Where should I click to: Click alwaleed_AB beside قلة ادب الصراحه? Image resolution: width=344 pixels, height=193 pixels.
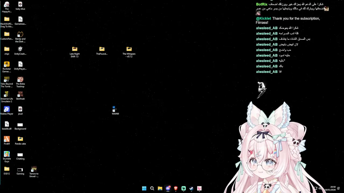pos(267,34)
